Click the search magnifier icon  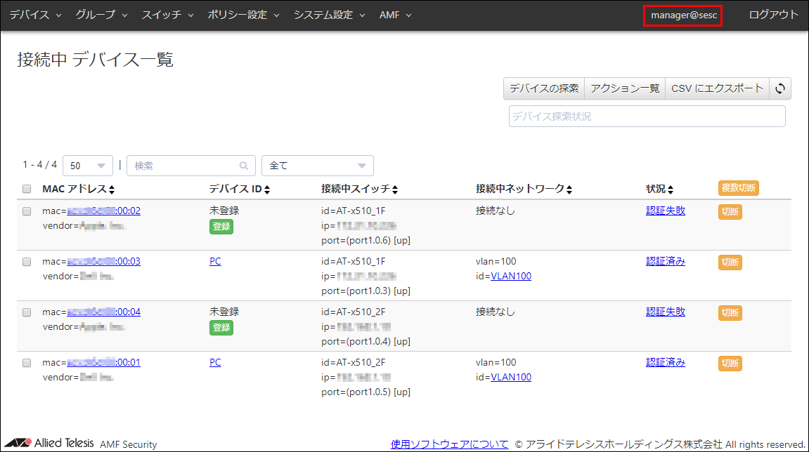coord(244,166)
